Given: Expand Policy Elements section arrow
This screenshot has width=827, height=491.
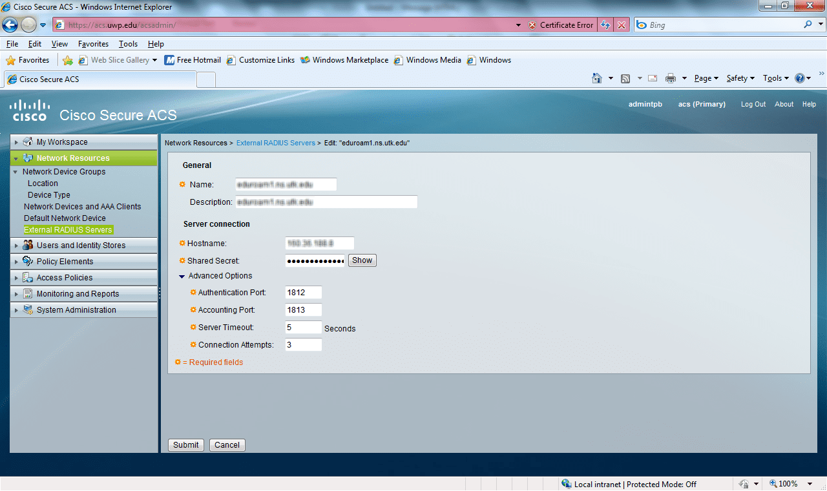Looking at the screenshot, I should pos(16,262).
